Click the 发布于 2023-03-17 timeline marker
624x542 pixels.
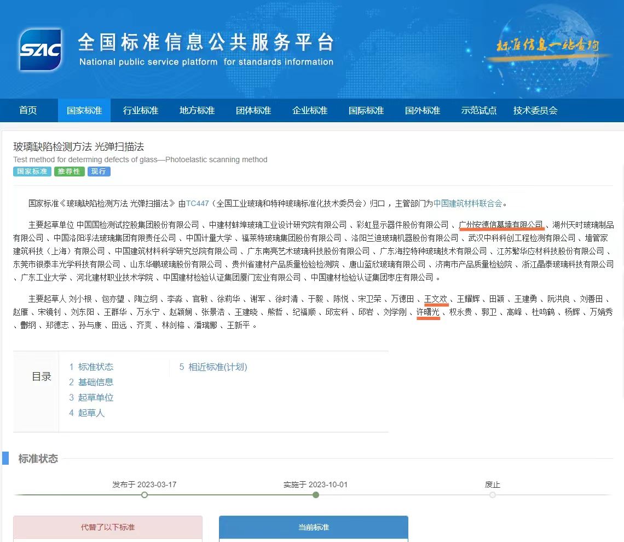(145, 495)
